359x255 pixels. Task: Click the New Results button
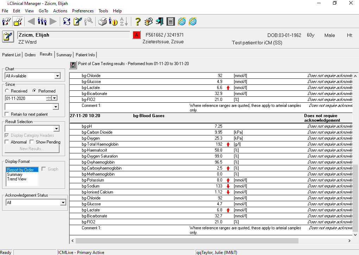tap(32, 149)
